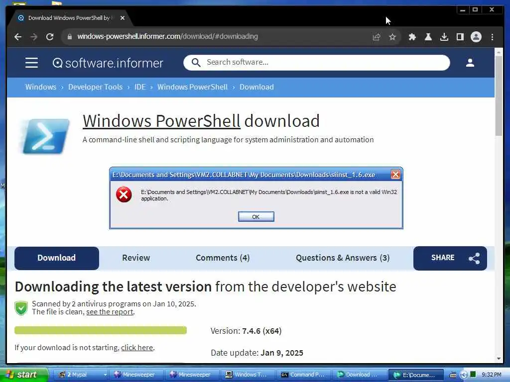
Task: Open the browser downloads icon
Action: [x=444, y=37]
